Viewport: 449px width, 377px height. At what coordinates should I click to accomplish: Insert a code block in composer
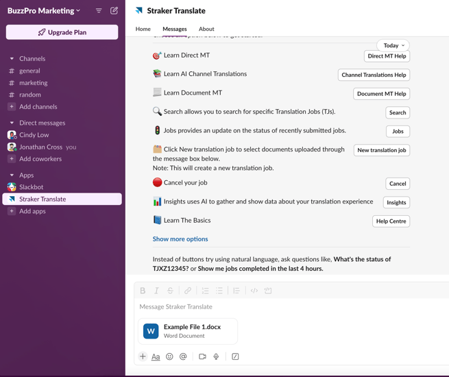click(x=268, y=291)
